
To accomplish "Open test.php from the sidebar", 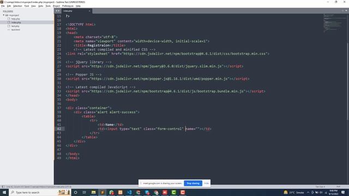I will point(15,26).
